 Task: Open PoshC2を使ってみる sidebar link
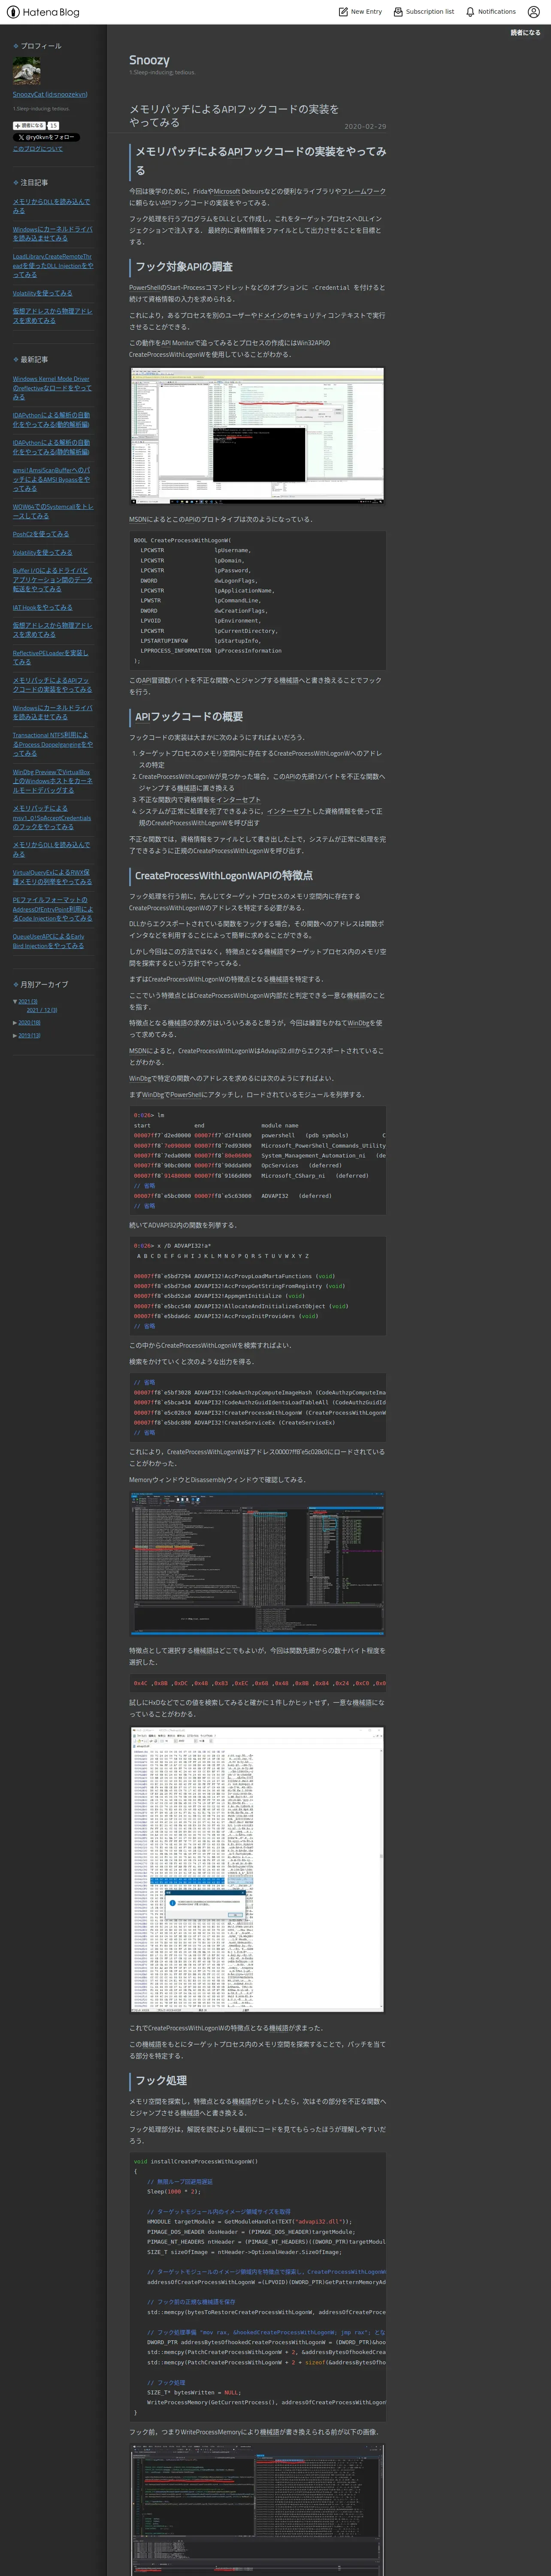41,534
